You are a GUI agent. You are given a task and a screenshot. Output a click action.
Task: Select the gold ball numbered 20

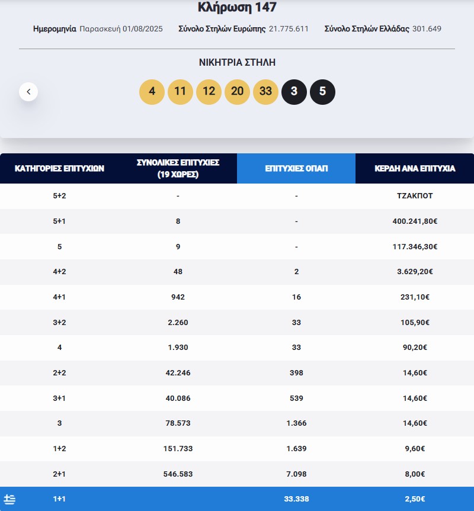click(237, 92)
